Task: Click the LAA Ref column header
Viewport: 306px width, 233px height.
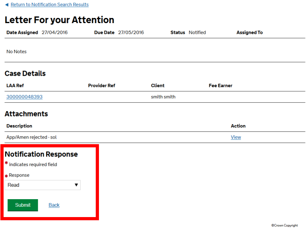Action: click(x=15, y=86)
